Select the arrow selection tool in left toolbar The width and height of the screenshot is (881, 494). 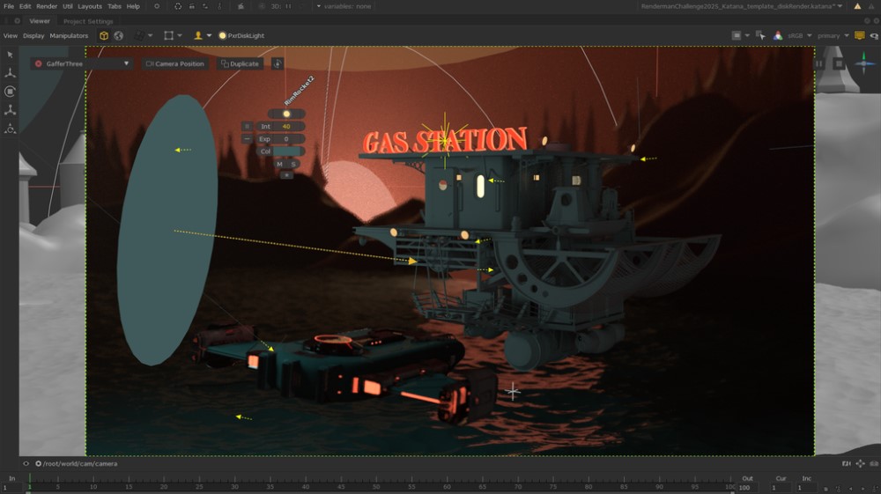tap(11, 55)
